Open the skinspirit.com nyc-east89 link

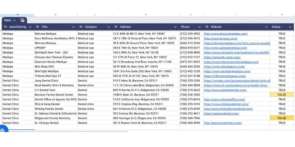(x=237, y=53)
